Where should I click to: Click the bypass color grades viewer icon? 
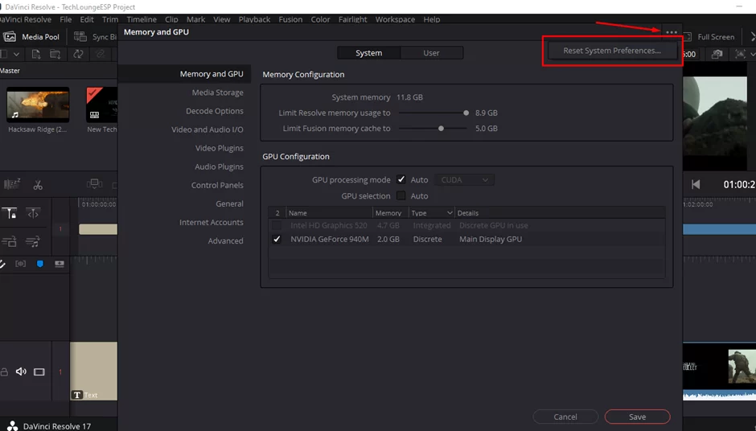[717, 54]
